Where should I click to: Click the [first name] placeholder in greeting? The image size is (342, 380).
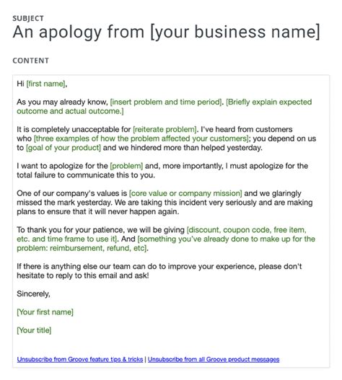tap(46, 84)
